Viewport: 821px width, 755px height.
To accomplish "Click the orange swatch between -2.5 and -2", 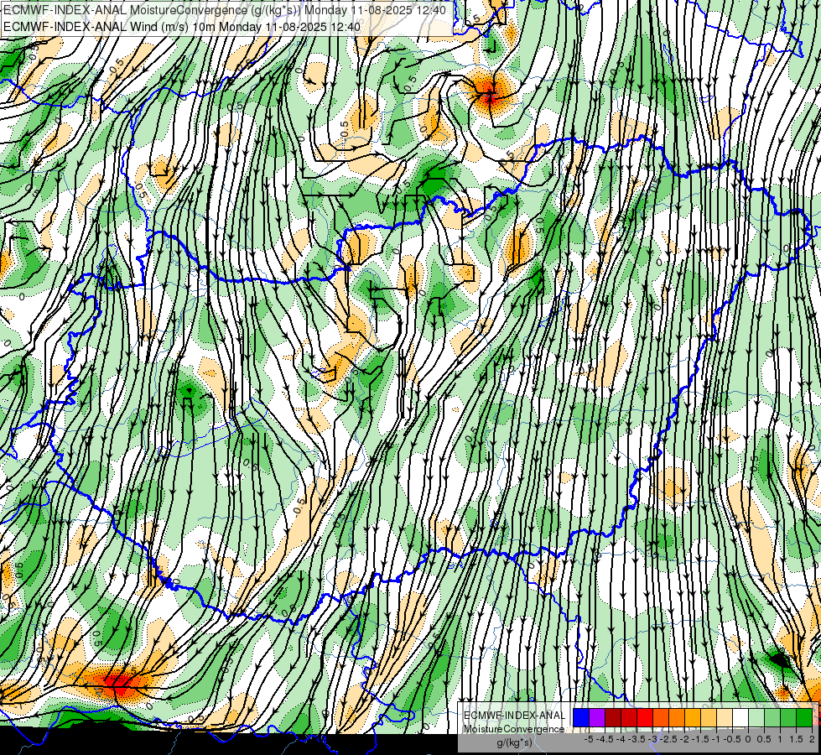I will (677, 717).
